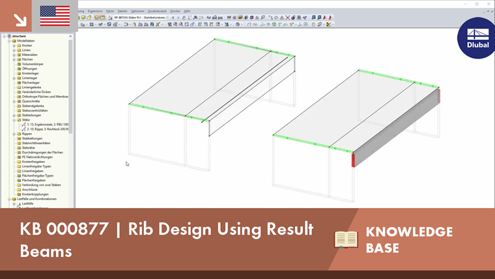Select the Stabbettungen tree item

click(x=32, y=138)
